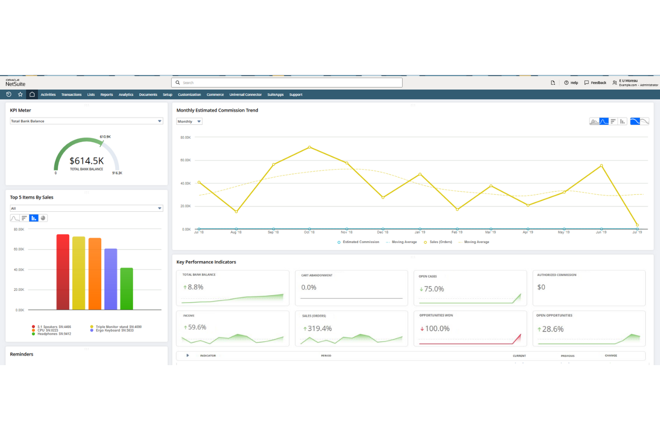Click the shortcuts star icon

[x=20, y=95]
